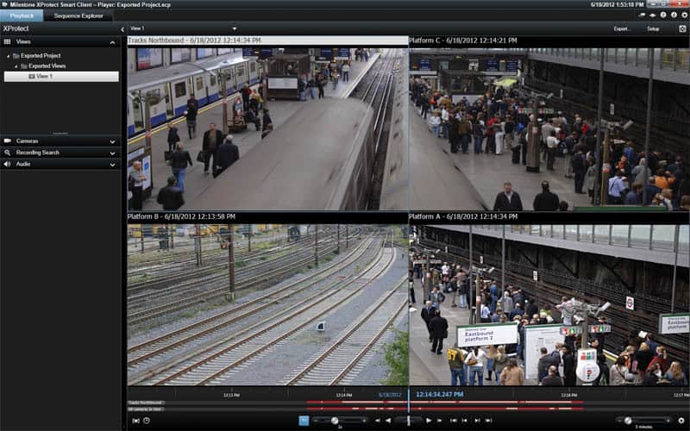
Task: Collapse the XProtect side panel
Action: (122, 28)
